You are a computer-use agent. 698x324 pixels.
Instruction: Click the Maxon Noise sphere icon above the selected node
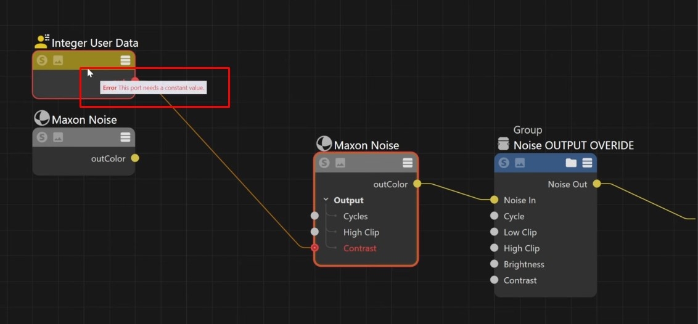click(324, 145)
